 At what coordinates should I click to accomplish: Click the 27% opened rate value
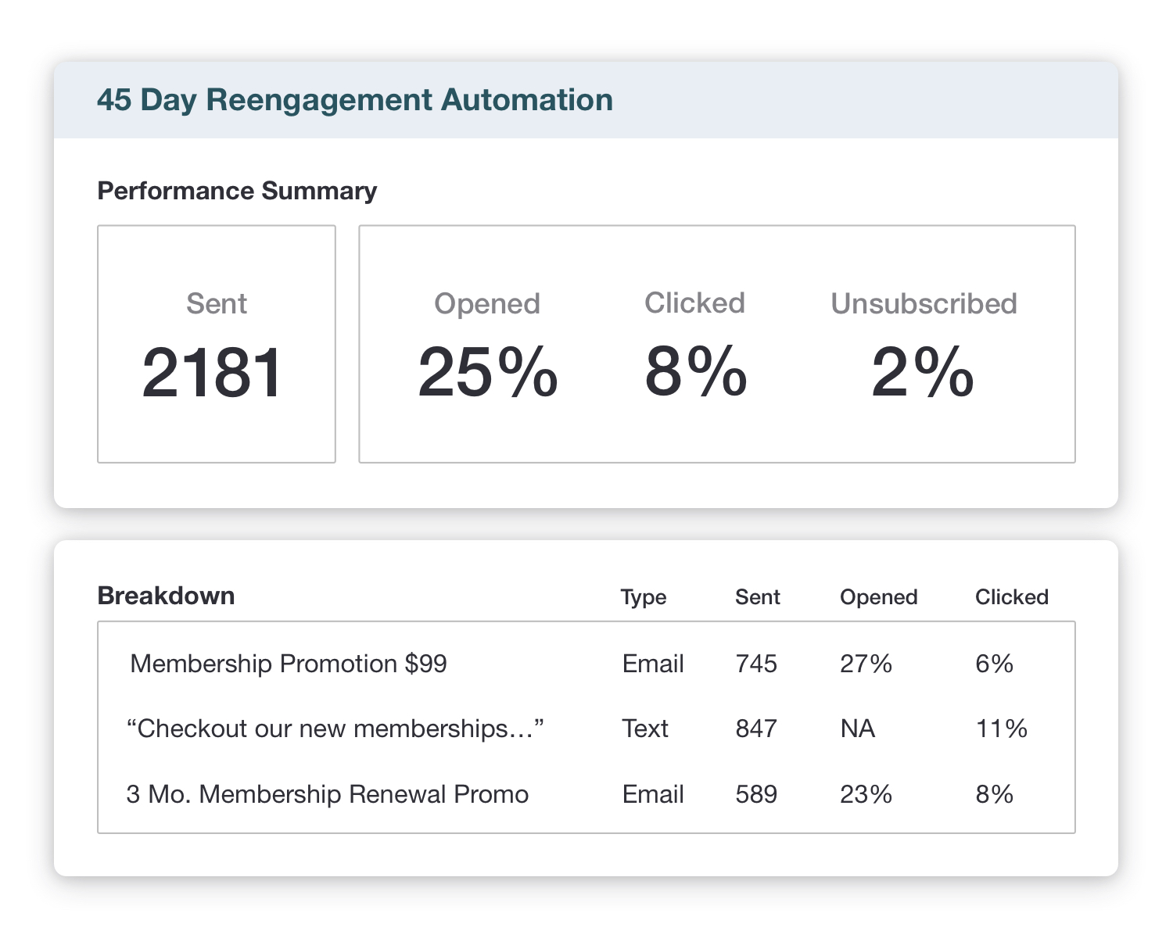pos(866,664)
